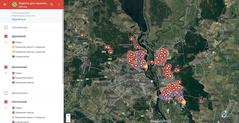Click the Києво-Печерська лавра landmark icon
The width and height of the screenshot is (239, 123).
click(151, 82)
